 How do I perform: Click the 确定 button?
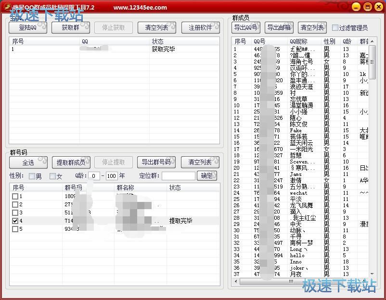pyautogui.click(x=207, y=175)
